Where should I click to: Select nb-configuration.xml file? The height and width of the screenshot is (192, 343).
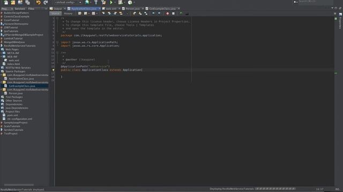point(19,119)
